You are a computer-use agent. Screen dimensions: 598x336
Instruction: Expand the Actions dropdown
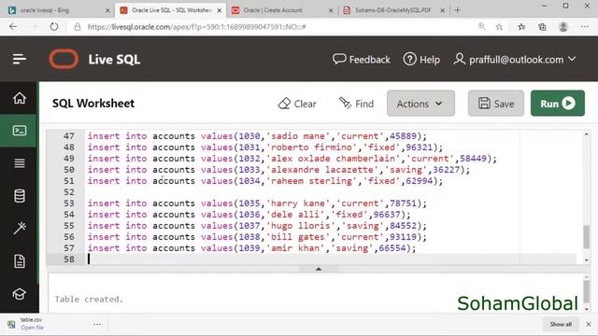tap(420, 104)
